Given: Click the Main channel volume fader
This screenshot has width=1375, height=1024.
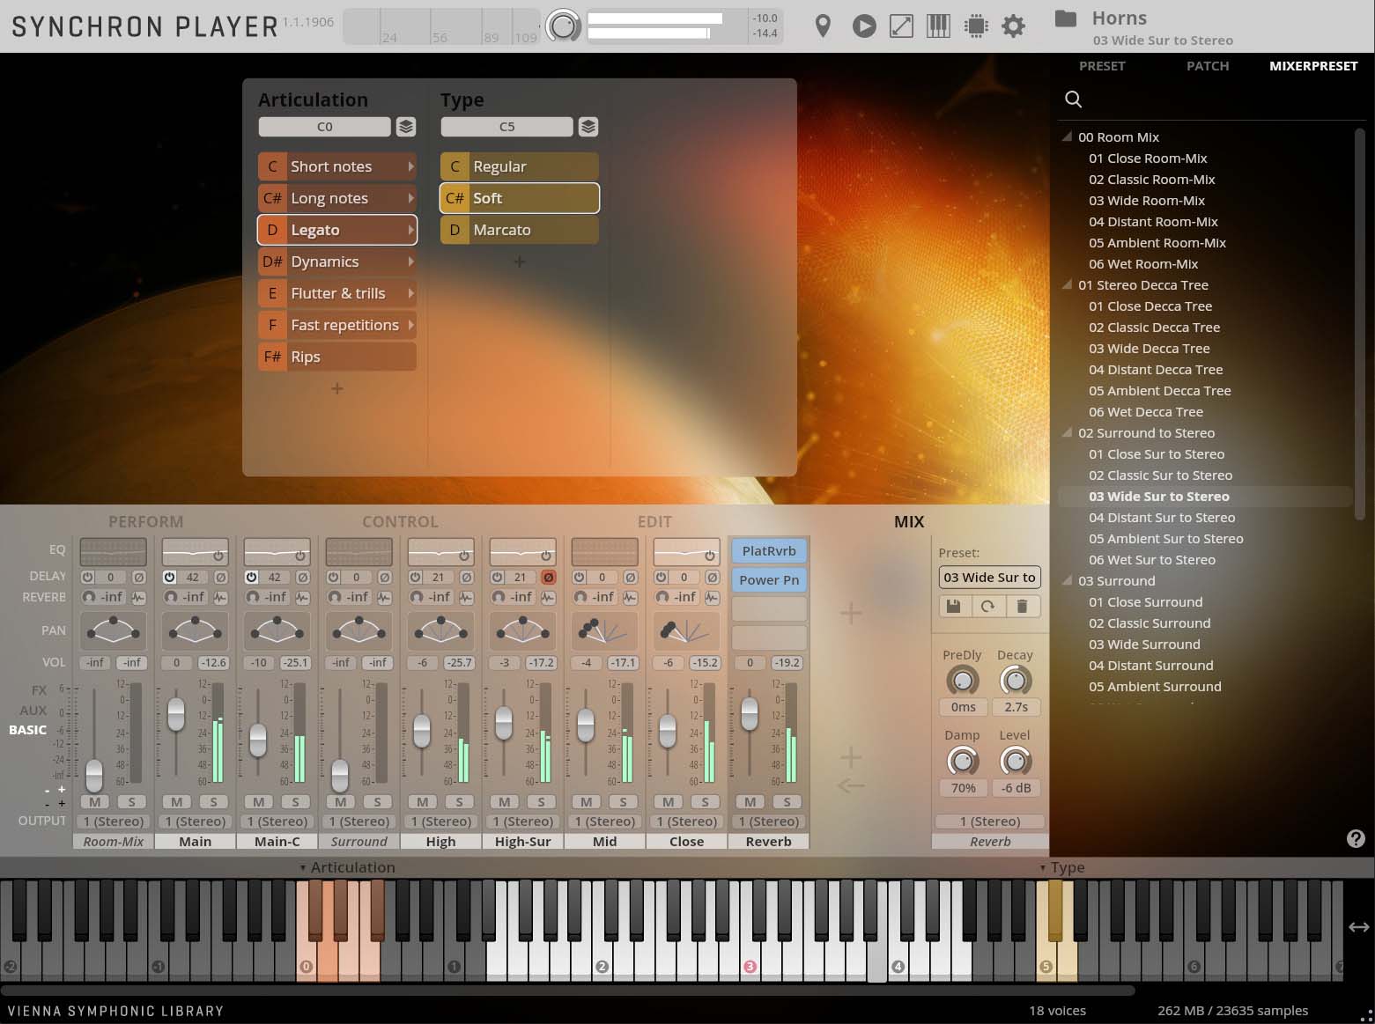Looking at the screenshot, I should point(176,714).
